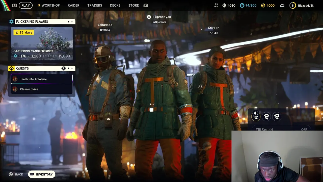Open the mail inbox envelope icon

pos(282,5)
